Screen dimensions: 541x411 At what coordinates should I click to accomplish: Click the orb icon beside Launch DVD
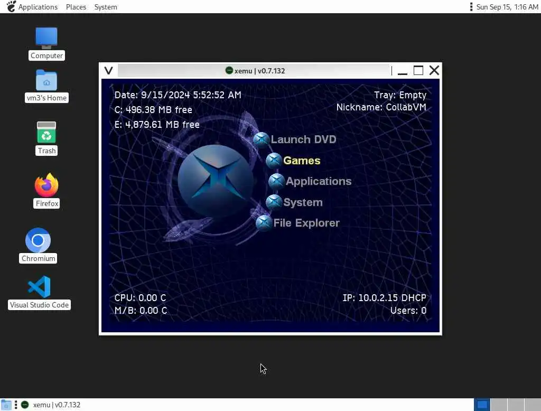point(261,139)
